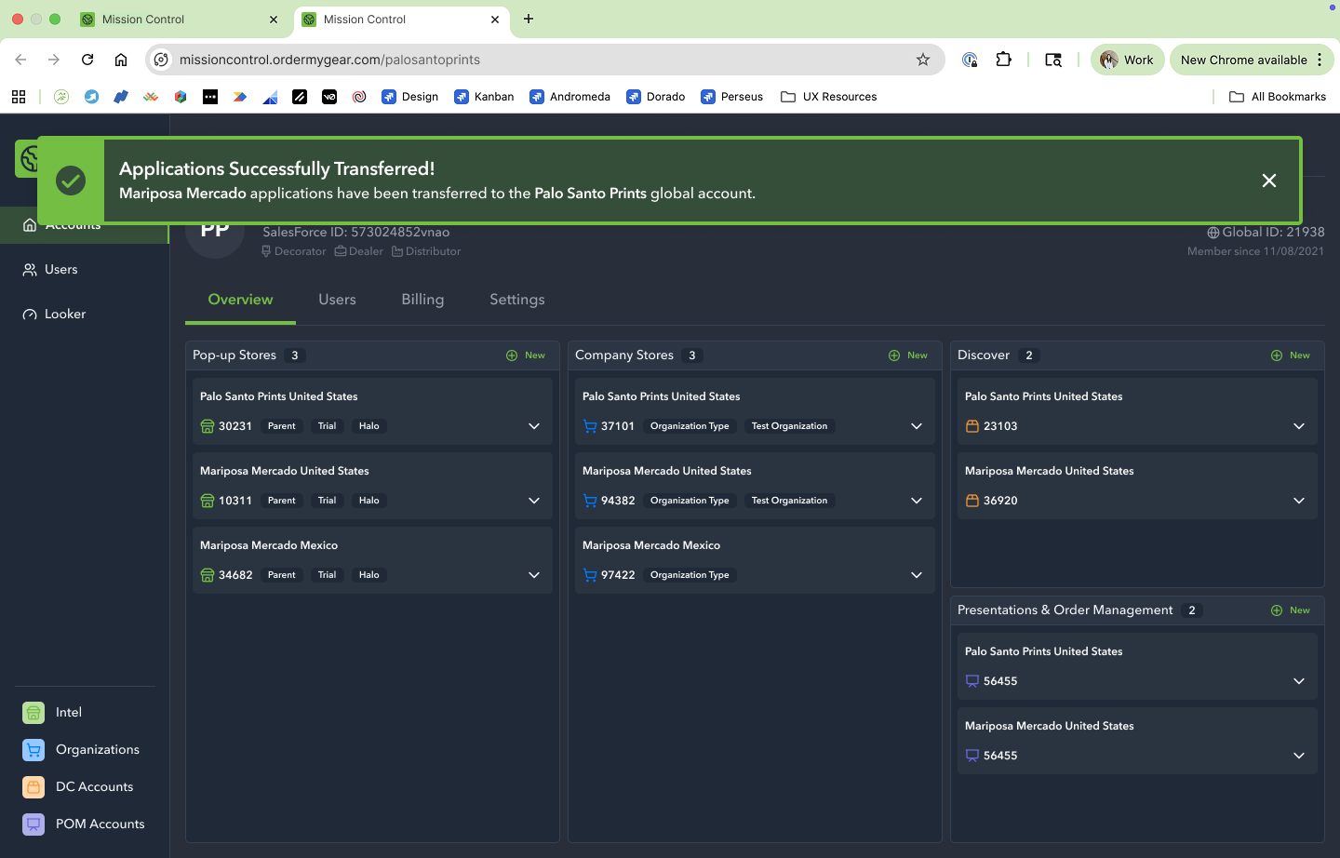Add a New Discover application
Image resolution: width=1340 pixels, height=858 pixels.
point(1291,355)
